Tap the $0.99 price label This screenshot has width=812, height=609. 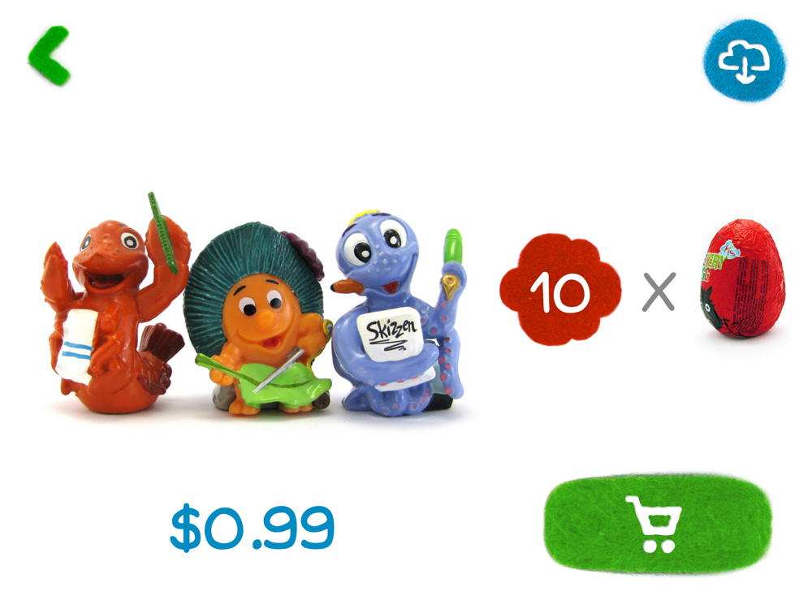point(253,527)
